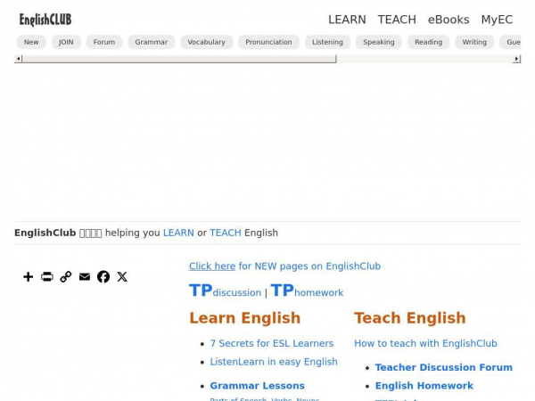
Task: Click the TEACH link in tagline
Action: coord(226,233)
